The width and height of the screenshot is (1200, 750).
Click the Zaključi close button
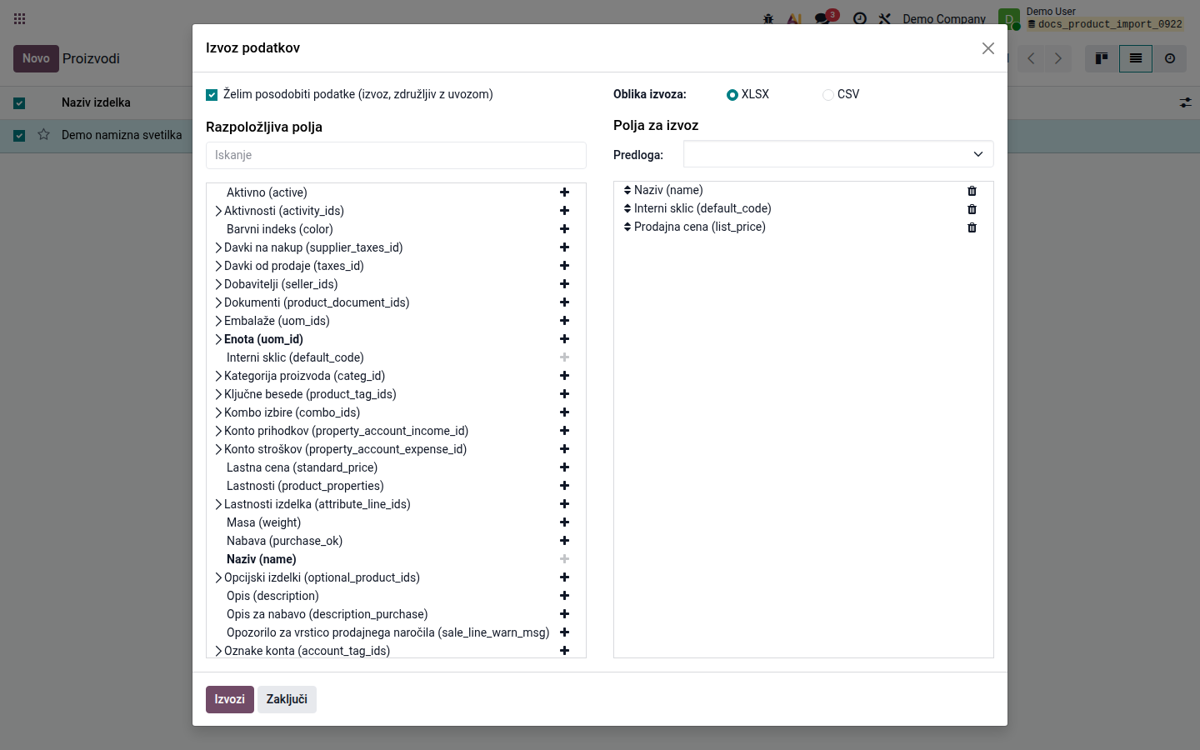click(x=287, y=699)
